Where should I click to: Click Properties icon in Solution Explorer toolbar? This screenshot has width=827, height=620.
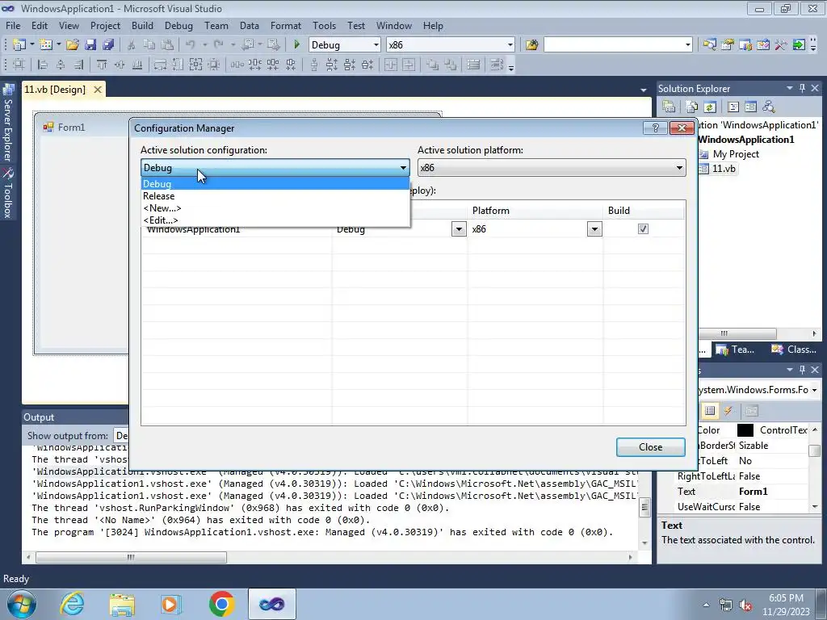669,107
